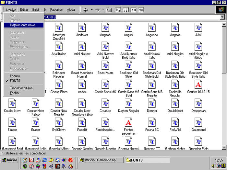Switch to large icons view

pyautogui.click(x=118, y=10)
